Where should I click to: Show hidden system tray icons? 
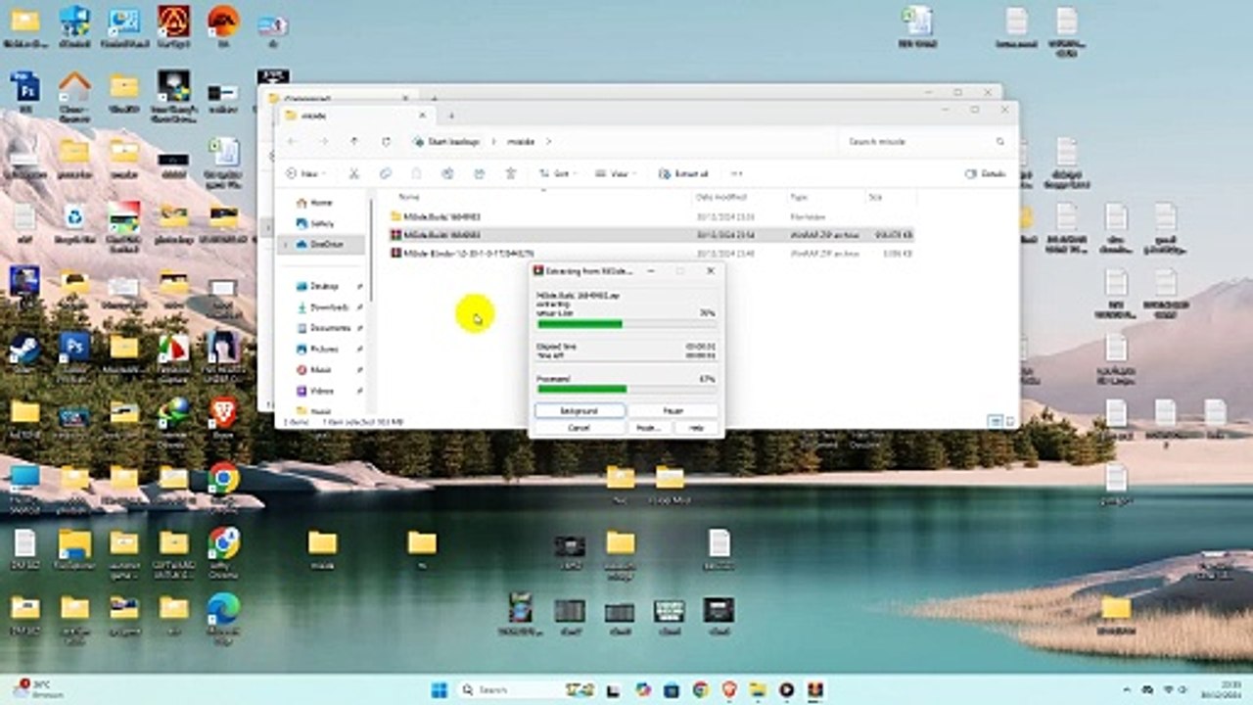(x=1126, y=689)
